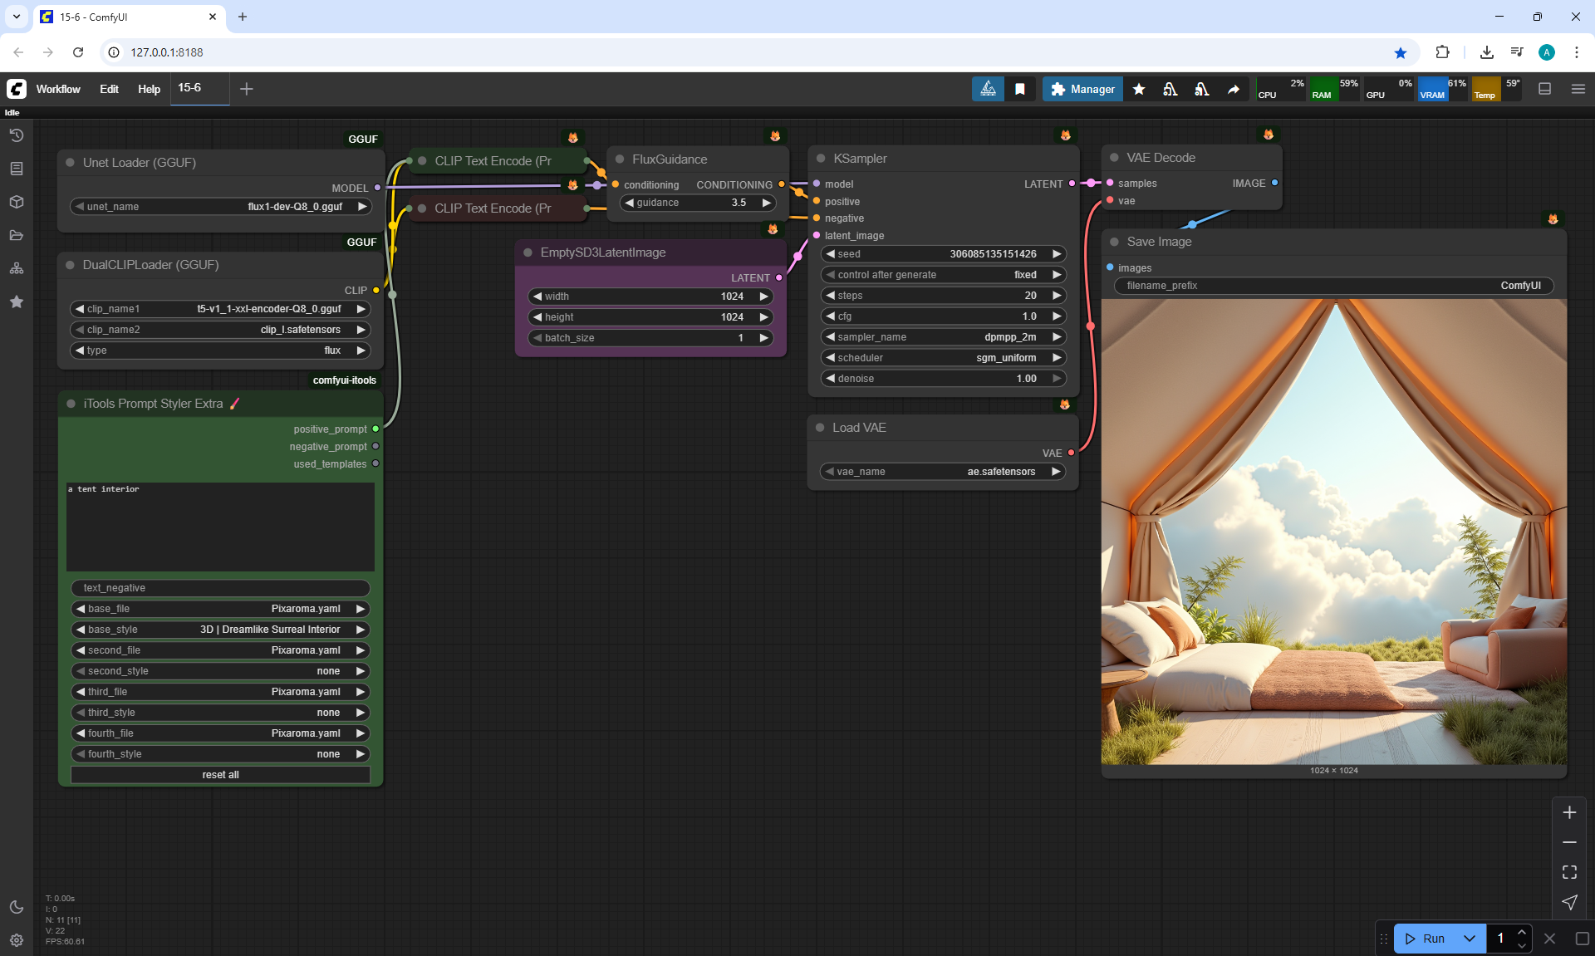Open the queue history sidebar icon
Screen dimensions: 1595x956
(16, 135)
